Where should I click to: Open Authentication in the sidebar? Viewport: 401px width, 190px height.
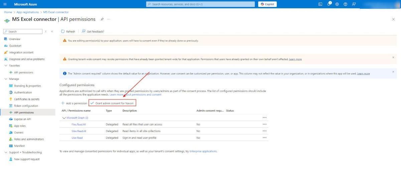point(23,92)
